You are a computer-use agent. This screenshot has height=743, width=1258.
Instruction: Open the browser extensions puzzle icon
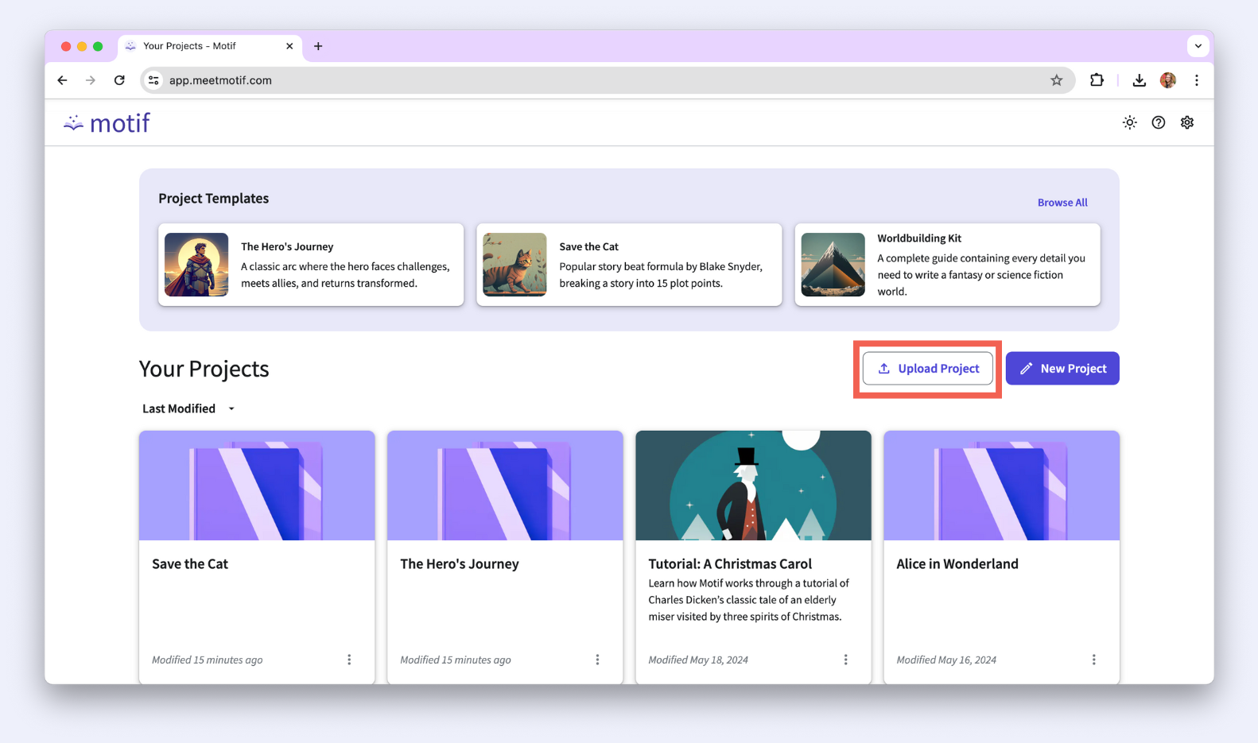click(x=1097, y=80)
